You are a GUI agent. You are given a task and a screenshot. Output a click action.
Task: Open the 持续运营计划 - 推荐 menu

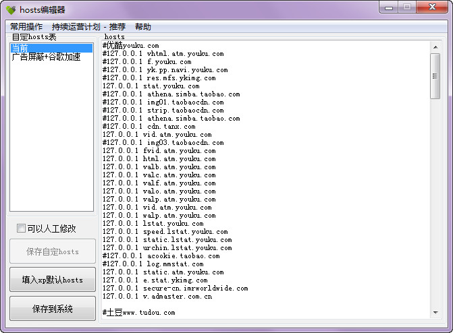(88, 27)
